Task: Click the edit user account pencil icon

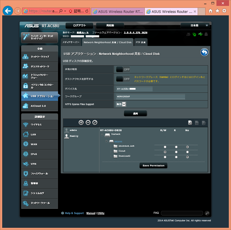Action: pos(95,122)
